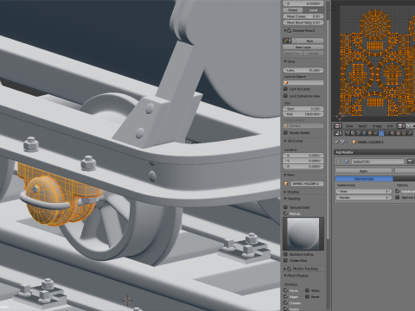Collapse the Grease Pencil panel
The height and width of the screenshot is (311, 415).
(285, 30)
